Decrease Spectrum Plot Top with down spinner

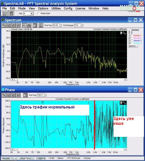click(61, 26)
